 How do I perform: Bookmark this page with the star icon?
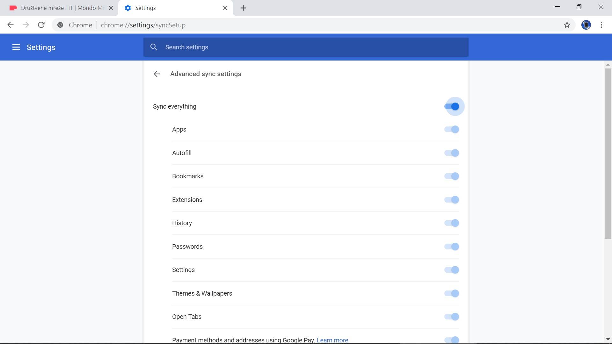click(x=567, y=25)
